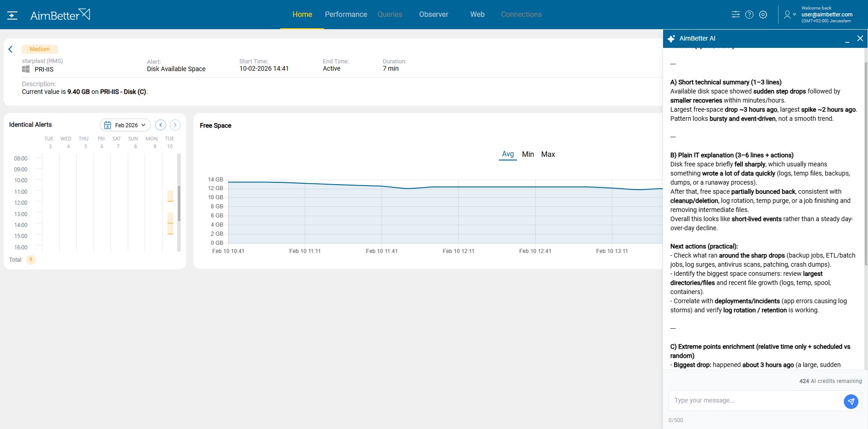
Task: Switch the chart to Max values
Action: pos(548,154)
